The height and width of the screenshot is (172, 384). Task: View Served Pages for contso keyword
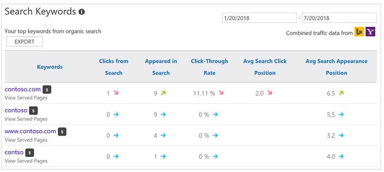(x=26, y=161)
